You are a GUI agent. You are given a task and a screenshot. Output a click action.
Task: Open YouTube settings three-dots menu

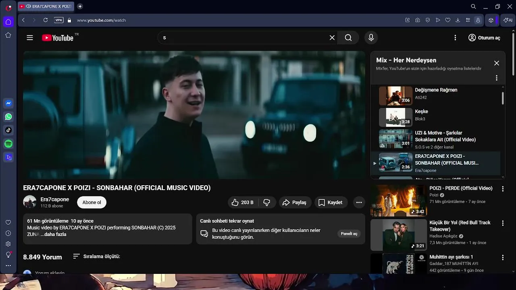pos(455,38)
